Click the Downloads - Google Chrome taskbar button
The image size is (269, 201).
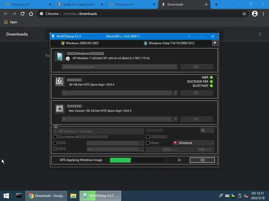pos(46,196)
